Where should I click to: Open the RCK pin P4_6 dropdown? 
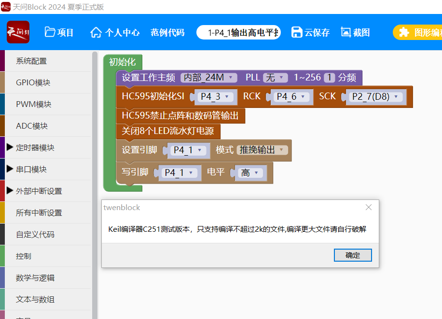pyautogui.click(x=291, y=96)
